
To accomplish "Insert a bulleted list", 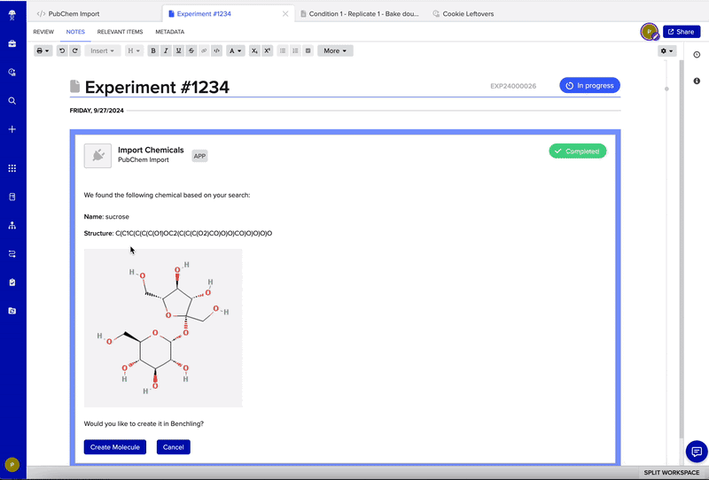I will click(283, 50).
